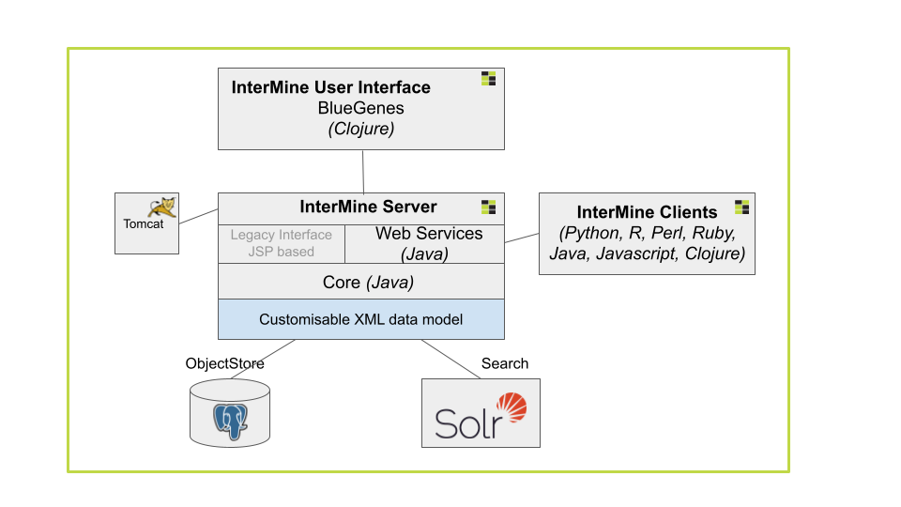The width and height of the screenshot is (901, 507).
Task: Click the Tomcat label
Action: [143, 224]
